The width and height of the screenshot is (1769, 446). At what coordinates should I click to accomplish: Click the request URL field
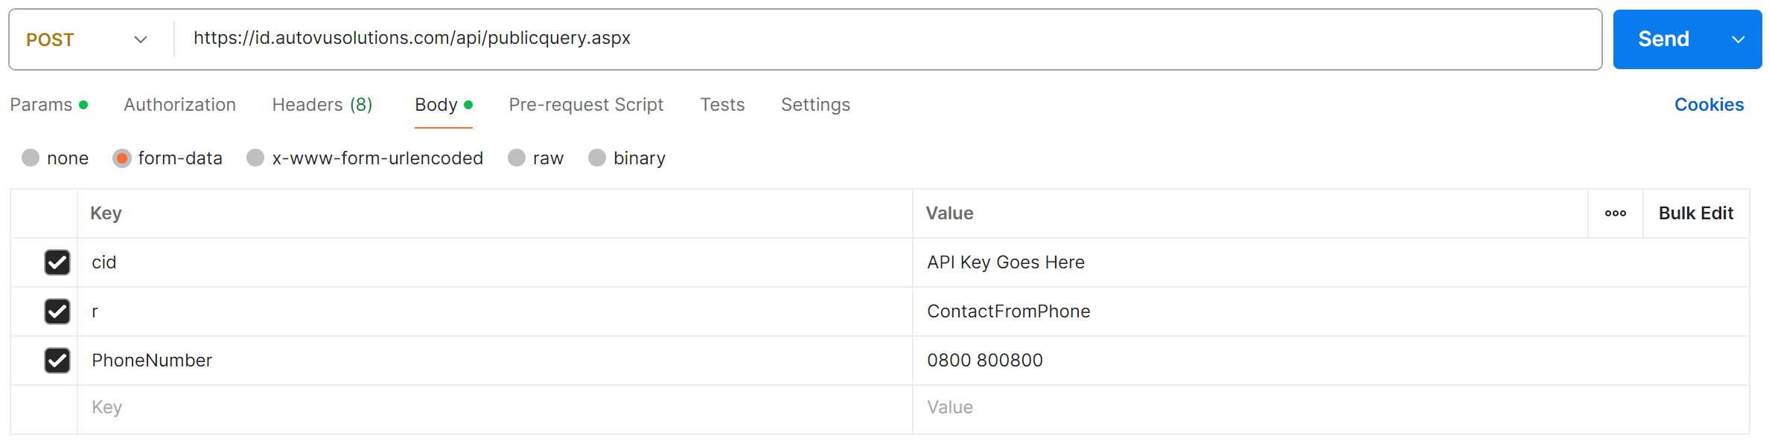(886, 39)
